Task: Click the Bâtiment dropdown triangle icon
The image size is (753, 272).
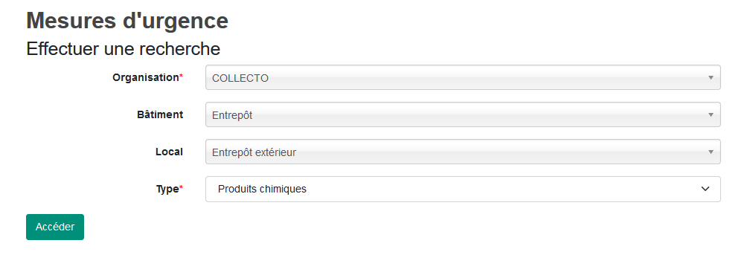Action: point(711,114)
